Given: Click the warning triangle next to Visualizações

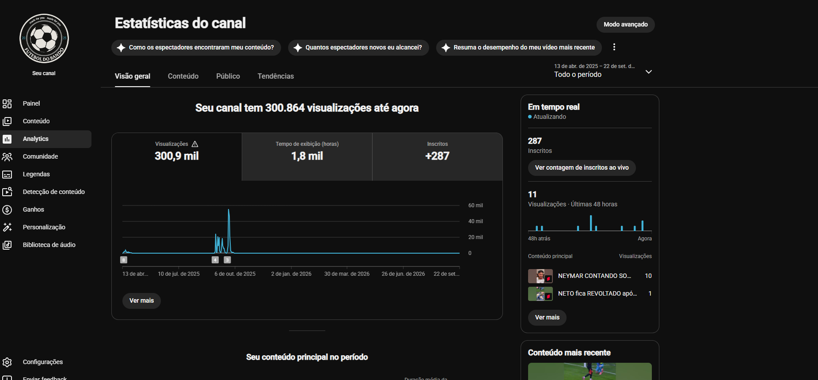Looking at the screenshot, I should (x=195, y=144).
